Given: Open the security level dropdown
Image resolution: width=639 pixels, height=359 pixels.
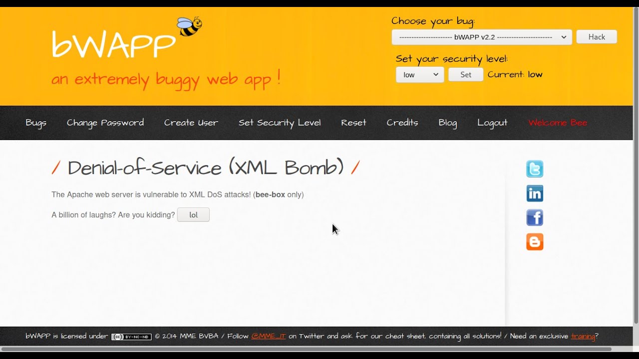Looking at the screenshot, I should click(420, 75).
